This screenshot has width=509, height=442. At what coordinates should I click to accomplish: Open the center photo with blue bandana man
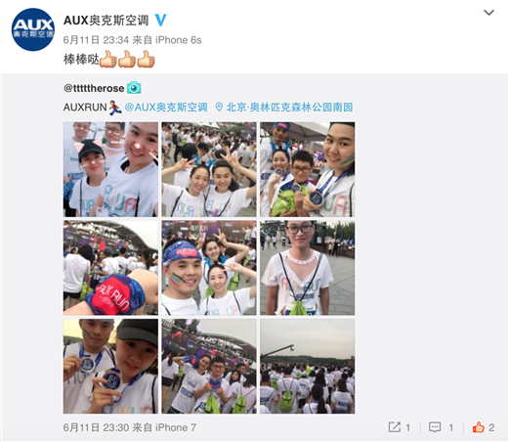pos(209,268)
